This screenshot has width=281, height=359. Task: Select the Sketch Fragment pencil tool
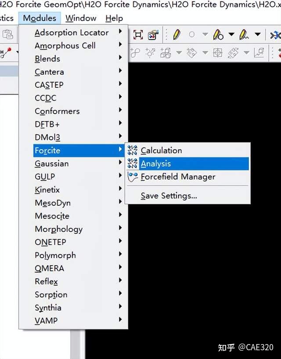pyautogui.click(x=244, y=35)
